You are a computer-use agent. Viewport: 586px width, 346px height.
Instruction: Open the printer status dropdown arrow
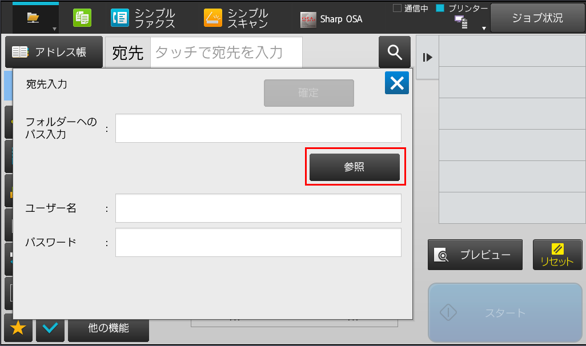tap(484, 29)
